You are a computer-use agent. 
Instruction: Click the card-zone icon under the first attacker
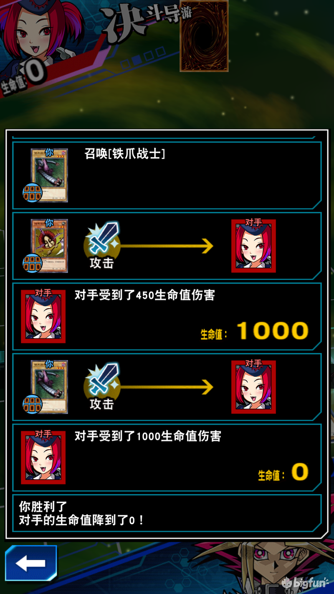(32, 263)
